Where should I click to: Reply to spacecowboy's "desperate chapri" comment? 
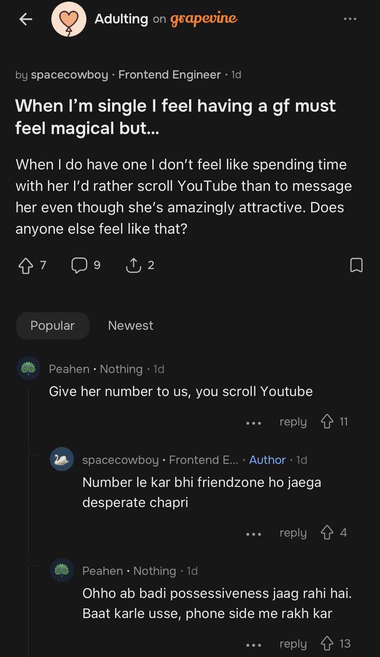point(293,533)
